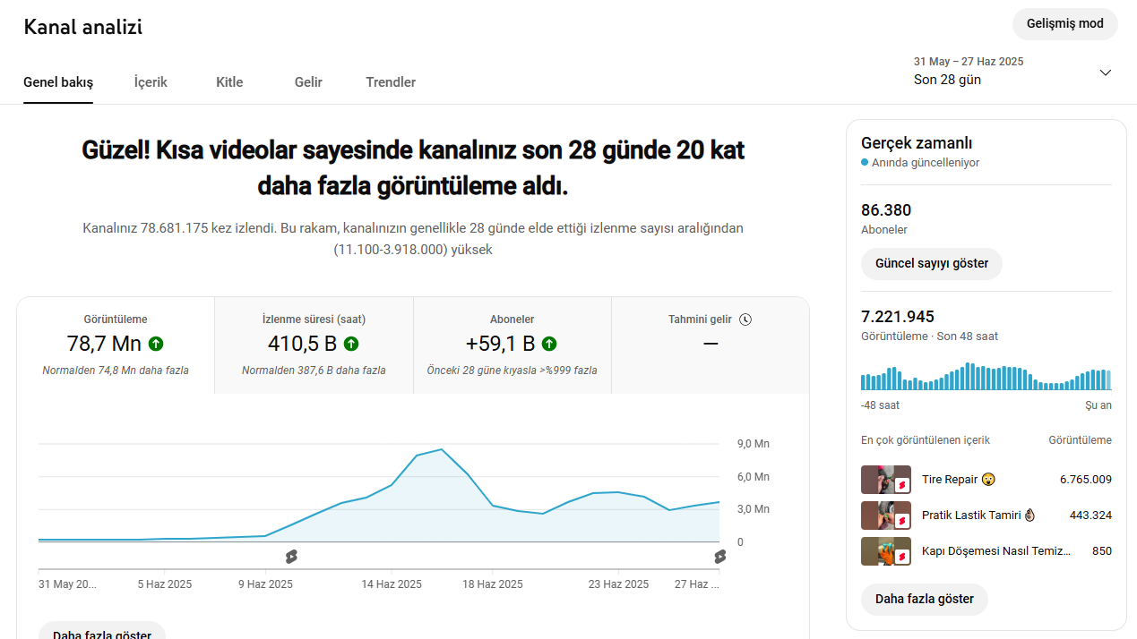This screenshot has width=1137, height=639.
Task: Open the Tire Repair video thumbnail
Action: pos(886,480)
